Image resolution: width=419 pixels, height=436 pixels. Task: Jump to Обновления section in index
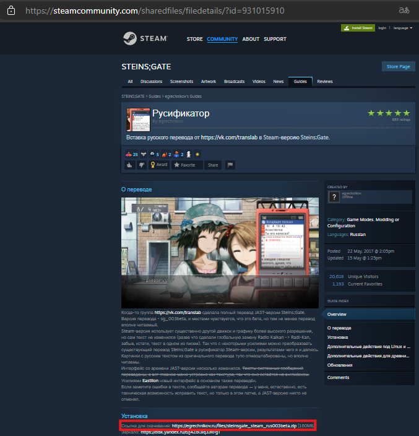click(x=340, y=365)
